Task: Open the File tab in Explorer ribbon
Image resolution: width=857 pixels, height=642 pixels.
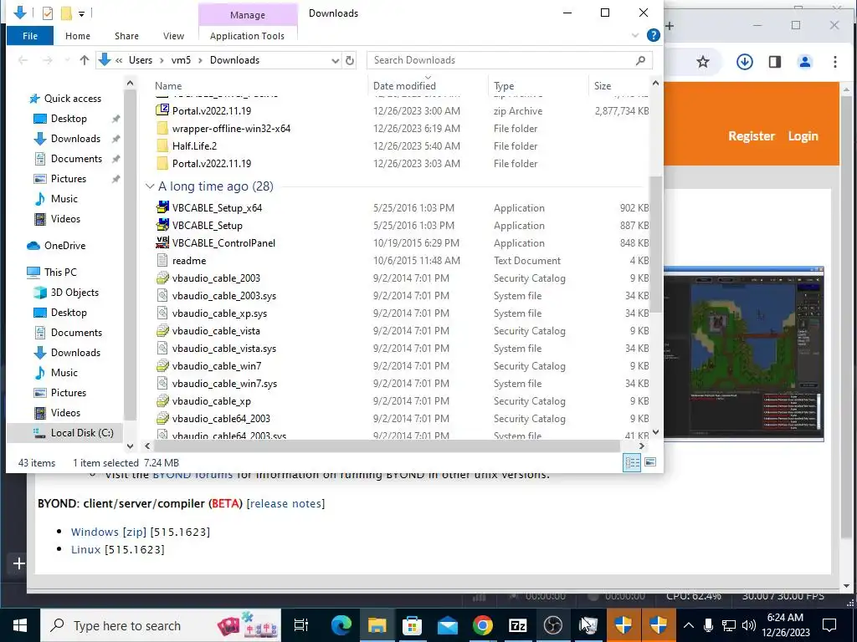Action: coord(30,36)
